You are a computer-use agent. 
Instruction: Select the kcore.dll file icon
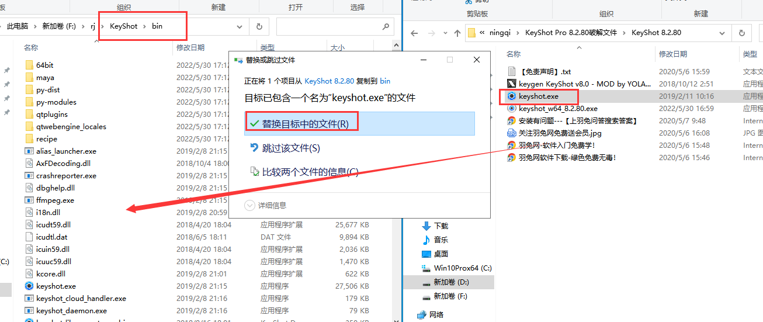pyautogui.click(x=29, y=273)
